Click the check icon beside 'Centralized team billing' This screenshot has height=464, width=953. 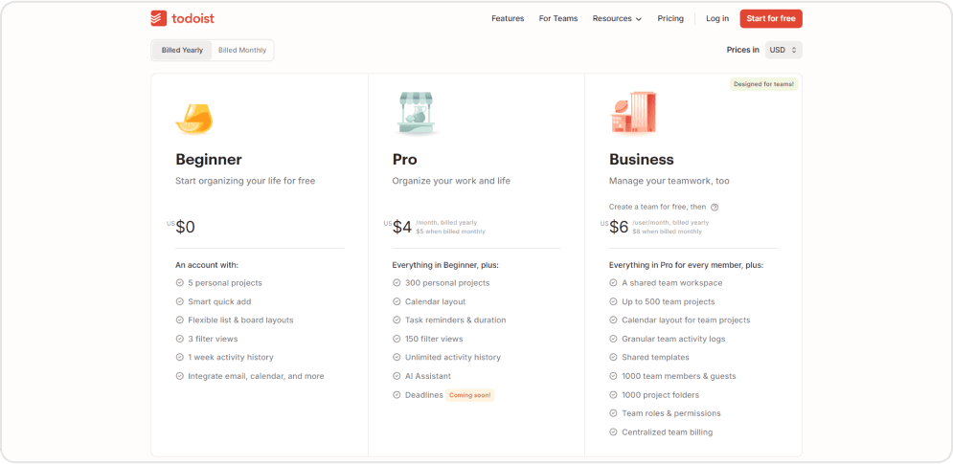click(x=613, y=432)
